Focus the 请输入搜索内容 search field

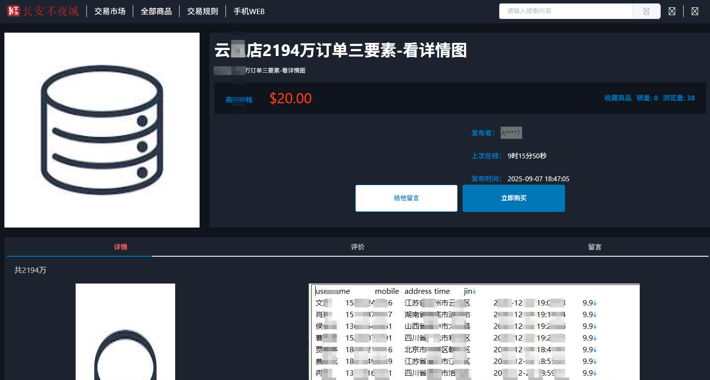[x=566, y=11]
